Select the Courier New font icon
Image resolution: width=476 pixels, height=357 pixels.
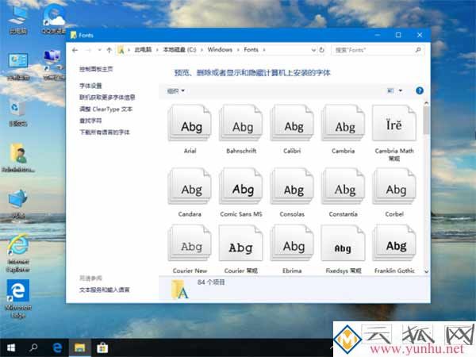click(x=190, y=243)
